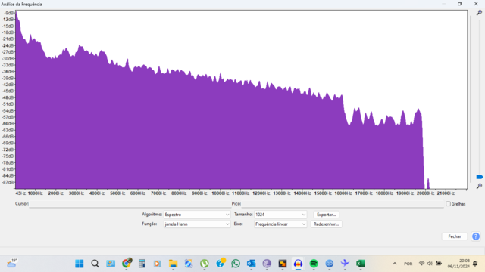Open the volume speaker tray icon
Viewport: 485px width, 272px height.
tap(430, 264)
